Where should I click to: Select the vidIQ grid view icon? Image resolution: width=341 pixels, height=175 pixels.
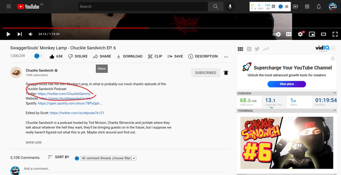[240, 49]
